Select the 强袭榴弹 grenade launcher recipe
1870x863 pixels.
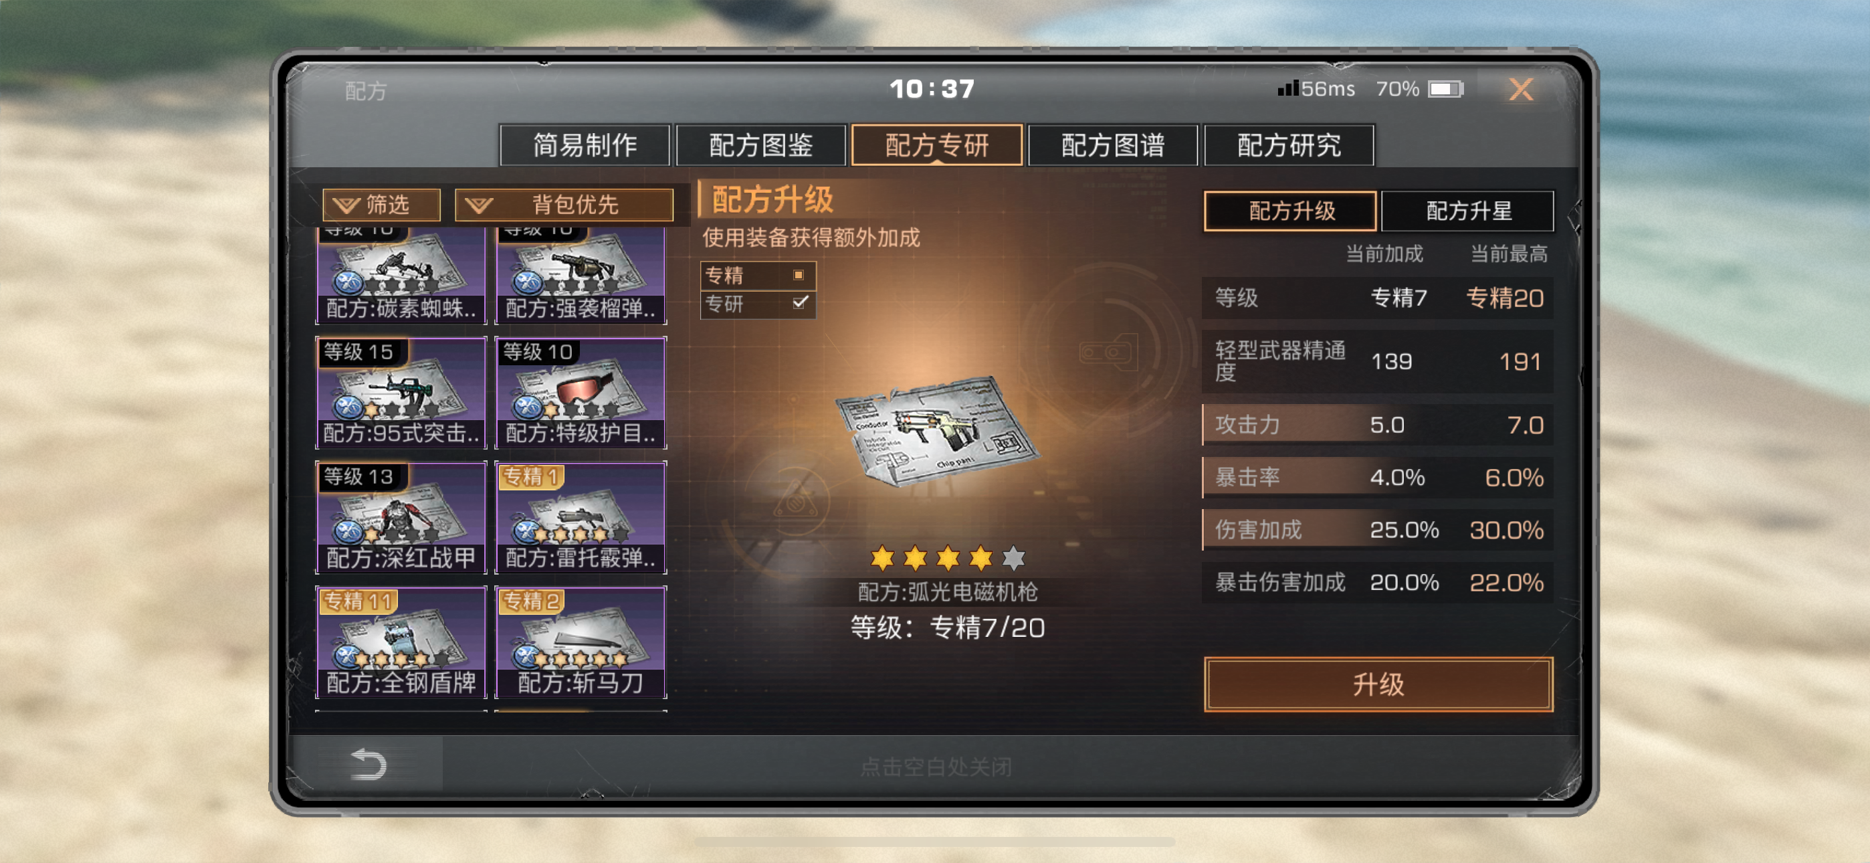(581, 276)
